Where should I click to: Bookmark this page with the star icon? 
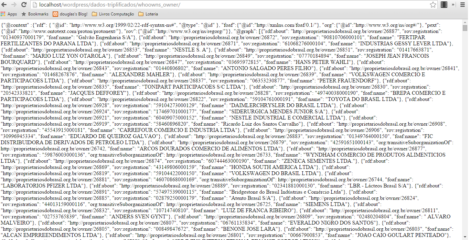433,5
